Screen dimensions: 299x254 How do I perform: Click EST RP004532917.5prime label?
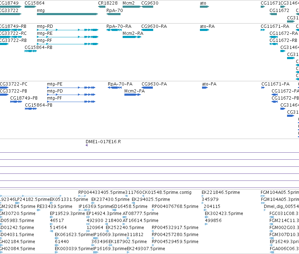click(175, 228)
